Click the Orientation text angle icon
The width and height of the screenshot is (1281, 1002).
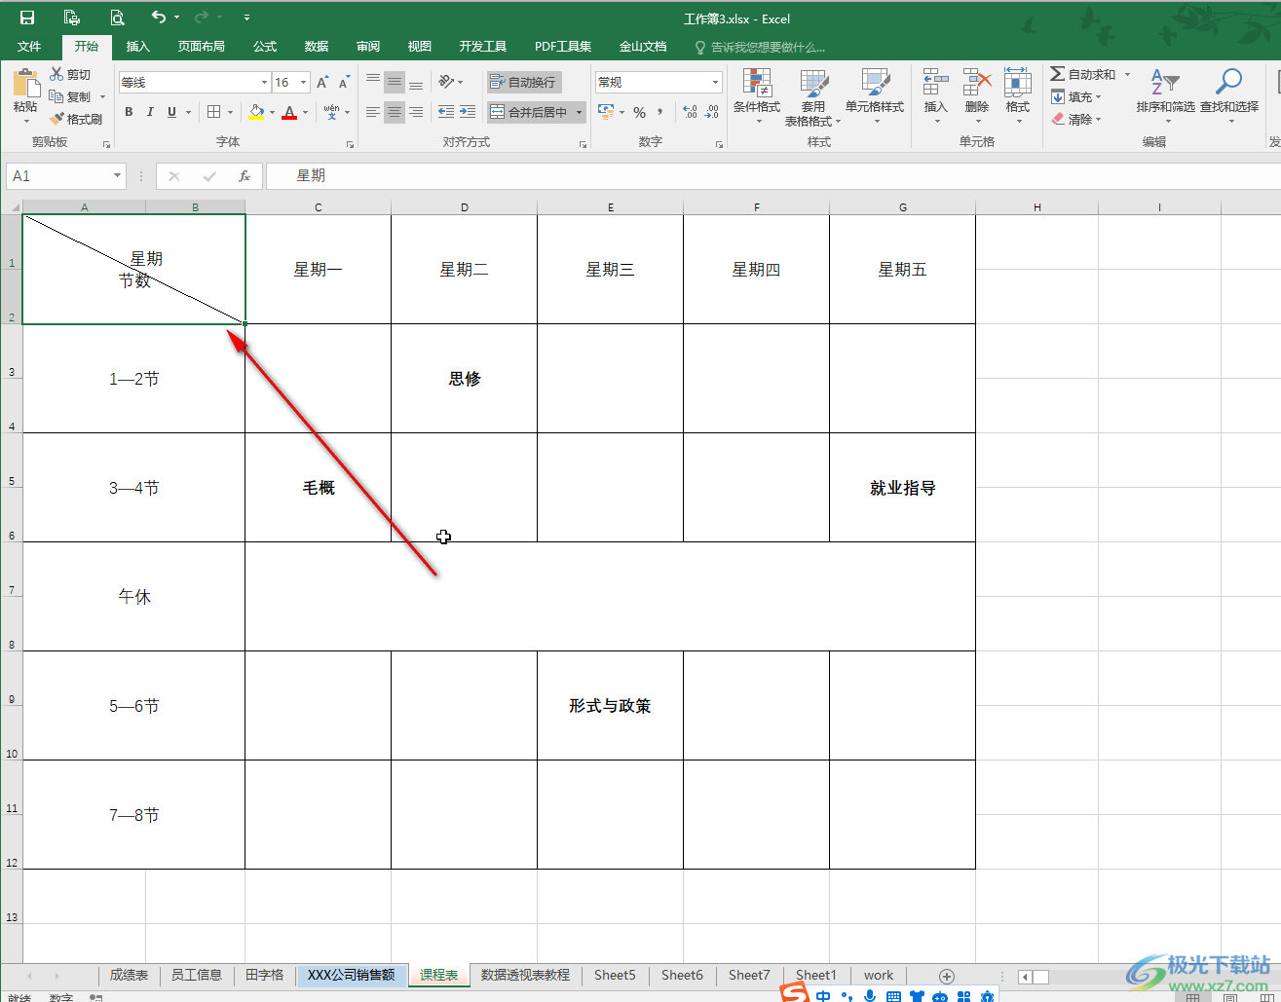pos(445,82)
